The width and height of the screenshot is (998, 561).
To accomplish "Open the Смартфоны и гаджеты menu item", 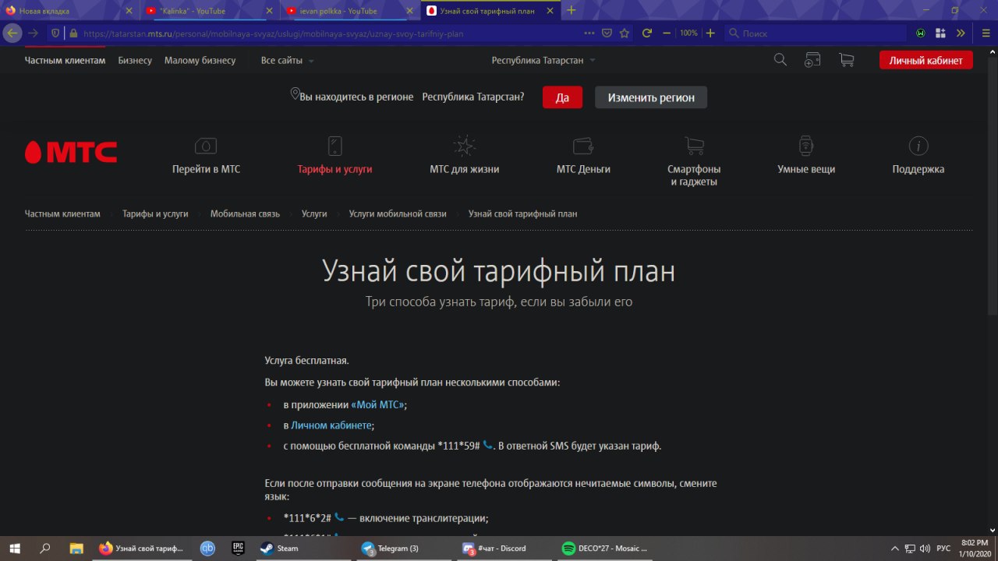I will click(694, 162).
